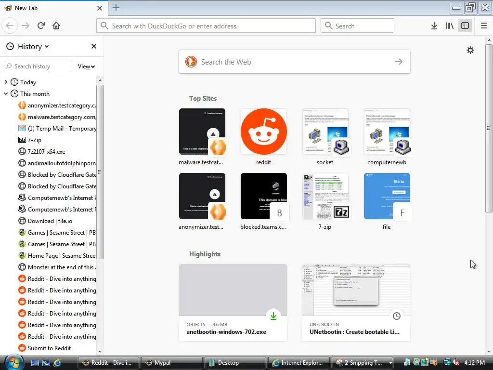Viewport: 493px width, 370px height.
Task: Click the Windows Start orb
Action: tap(13, 362)
